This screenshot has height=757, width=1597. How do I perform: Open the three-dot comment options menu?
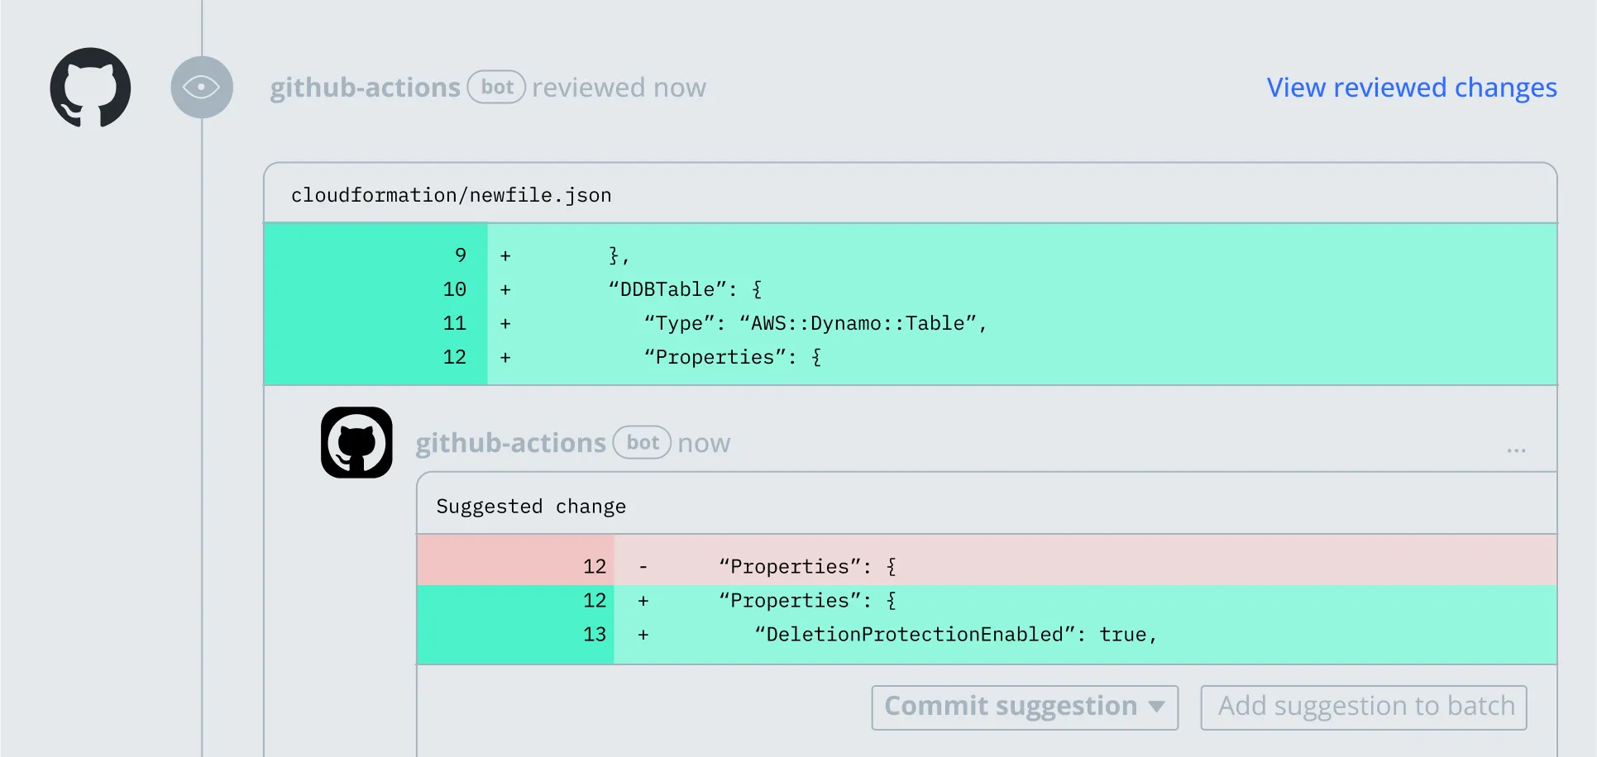pyautogui.click(x=1516, y=450)
